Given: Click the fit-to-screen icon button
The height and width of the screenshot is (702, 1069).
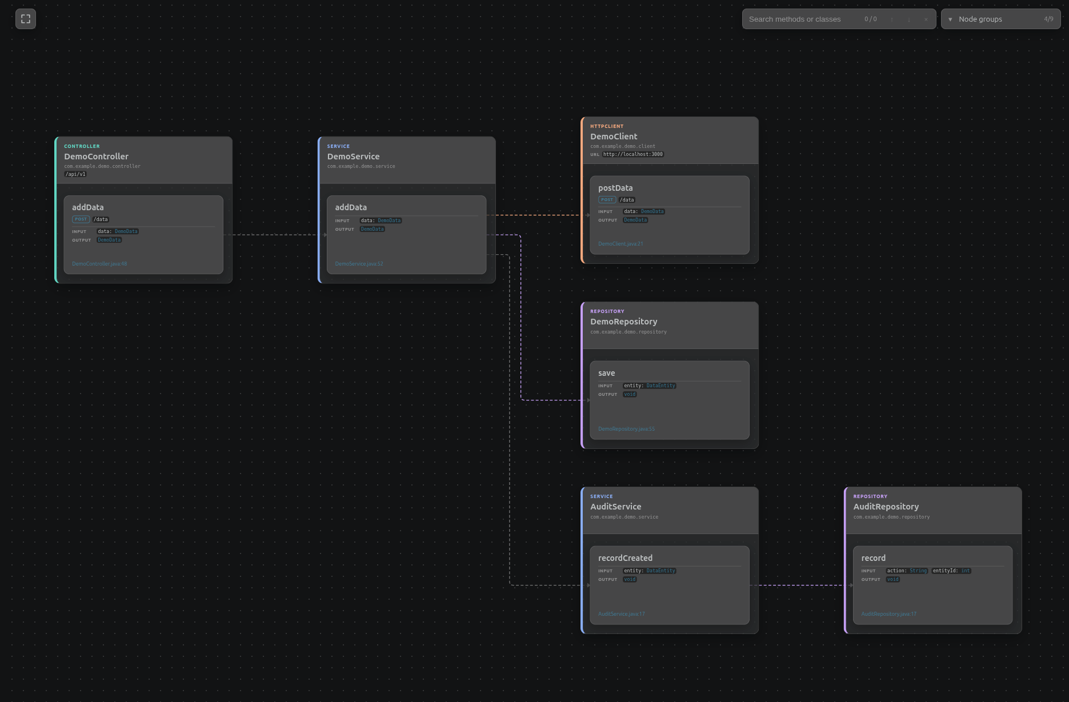Looking at the screenshot, I should point(26,19).
